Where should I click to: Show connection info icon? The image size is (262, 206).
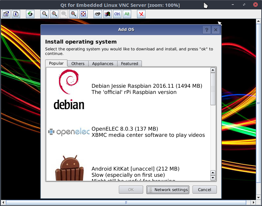tap(16, 14)
